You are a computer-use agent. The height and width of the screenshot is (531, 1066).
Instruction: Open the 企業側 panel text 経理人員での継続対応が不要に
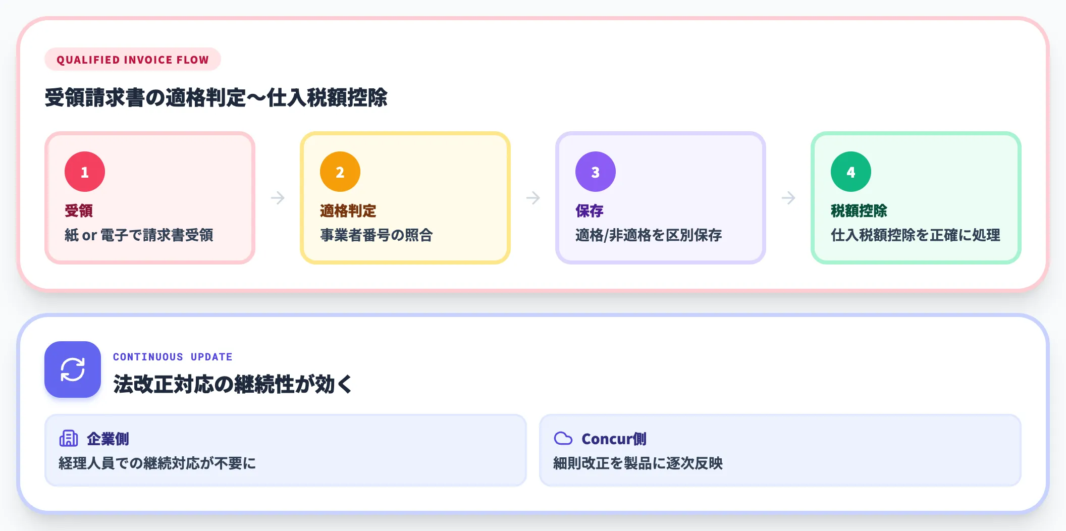(x=157, y=463)
